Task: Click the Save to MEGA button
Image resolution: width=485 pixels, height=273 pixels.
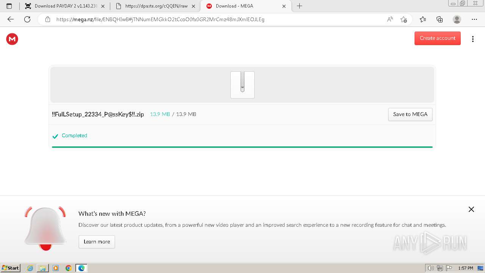Action: [x=410, y=115]
